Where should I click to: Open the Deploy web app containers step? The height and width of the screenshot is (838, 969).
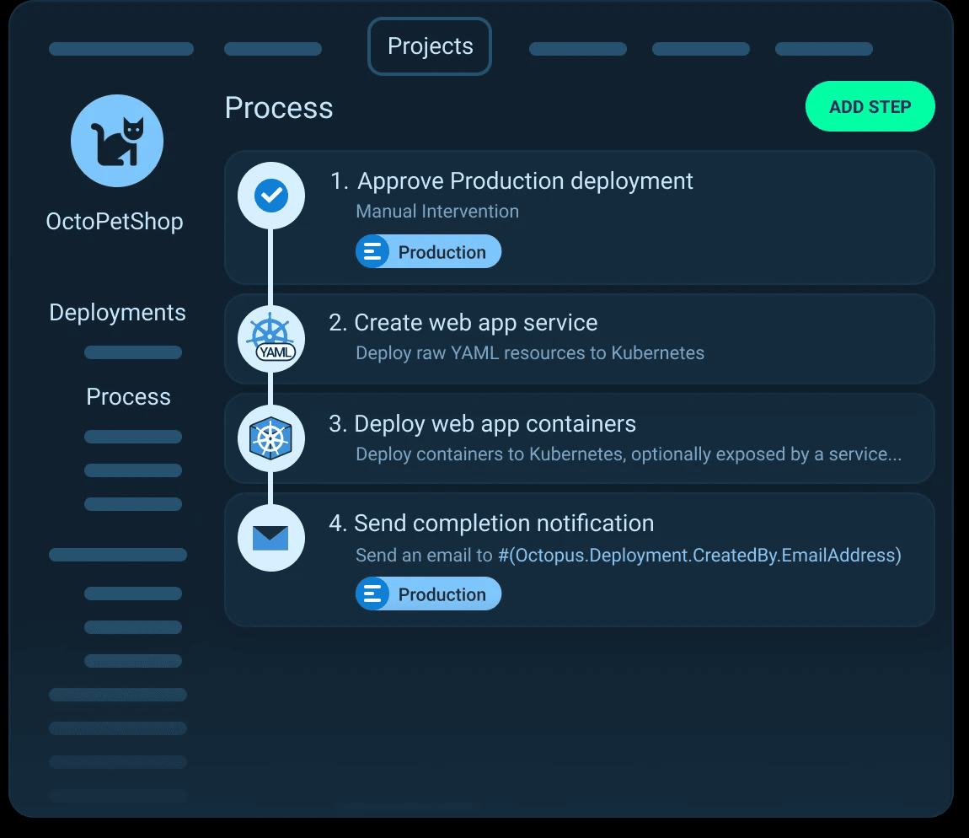[495, 424]
